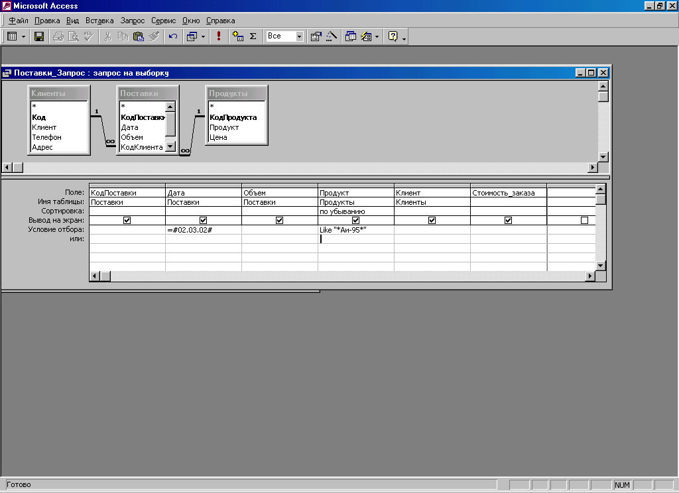679x493 pixels.
Task: Open the Properties icon in toolbar
Action: [316, 36]
